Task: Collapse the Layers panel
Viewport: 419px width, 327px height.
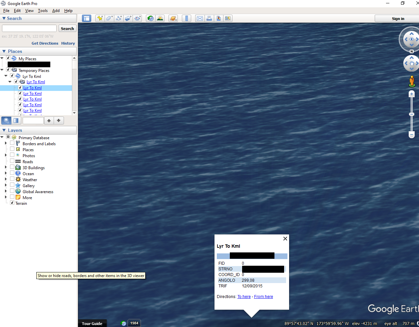Action: point(4,130)
